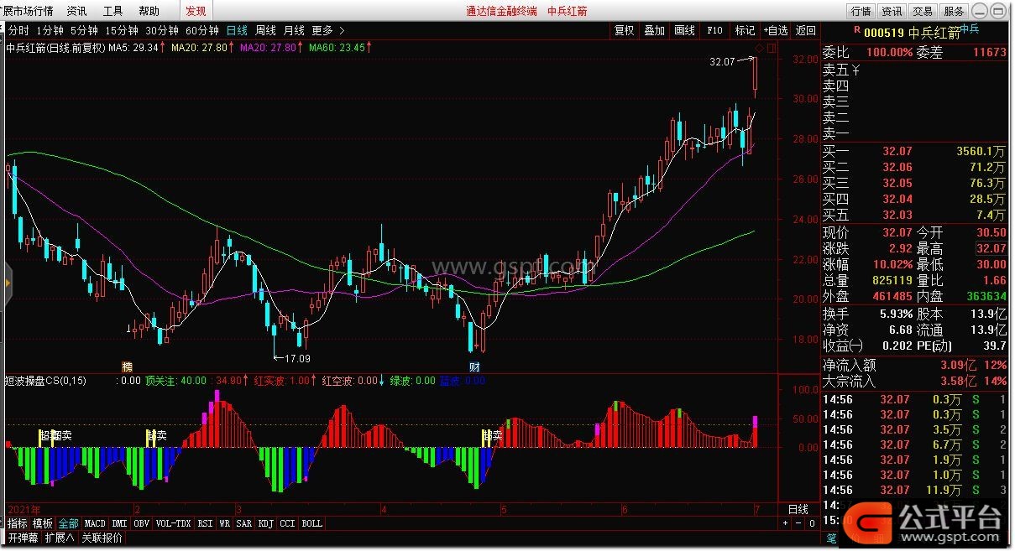Switch to the 周线 weekly period
1015x551 pixels.
265,30
